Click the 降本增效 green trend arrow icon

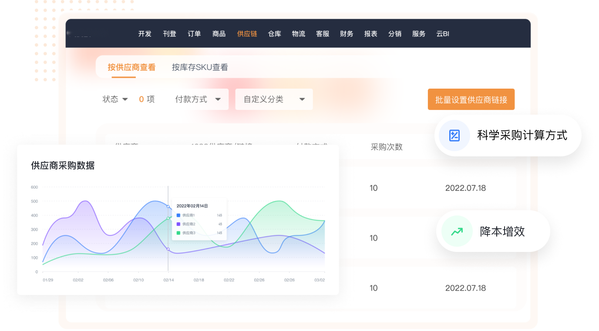click(457, 232)
